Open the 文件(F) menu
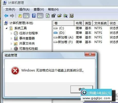This screenshot has width=118, height=103. pos(10,9)
